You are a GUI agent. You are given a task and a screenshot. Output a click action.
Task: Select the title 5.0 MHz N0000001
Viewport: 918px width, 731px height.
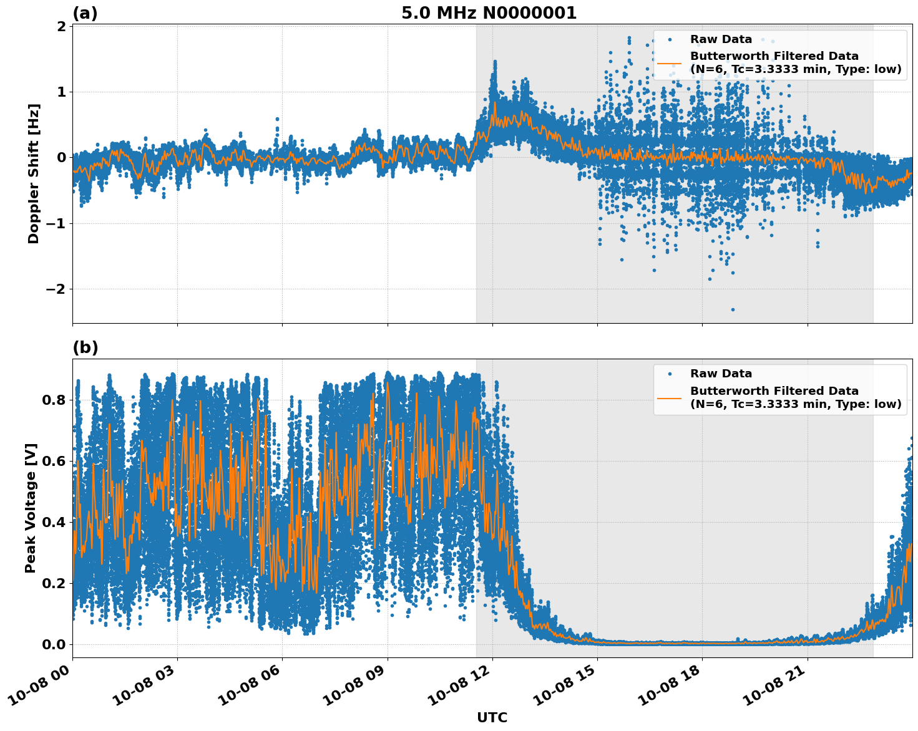point(489,11)
